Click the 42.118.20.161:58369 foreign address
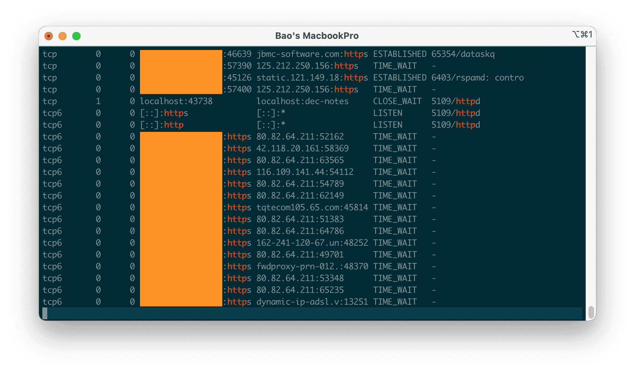The height and width of the screenshot is (372, 635). (x=302, y=149)
